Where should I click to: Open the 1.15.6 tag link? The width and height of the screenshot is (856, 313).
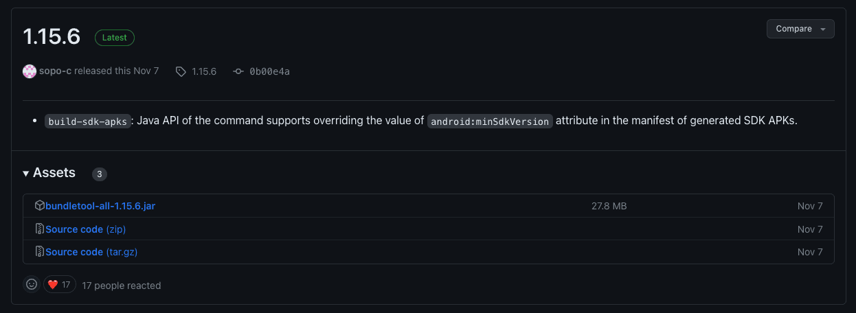pos(204,71)
